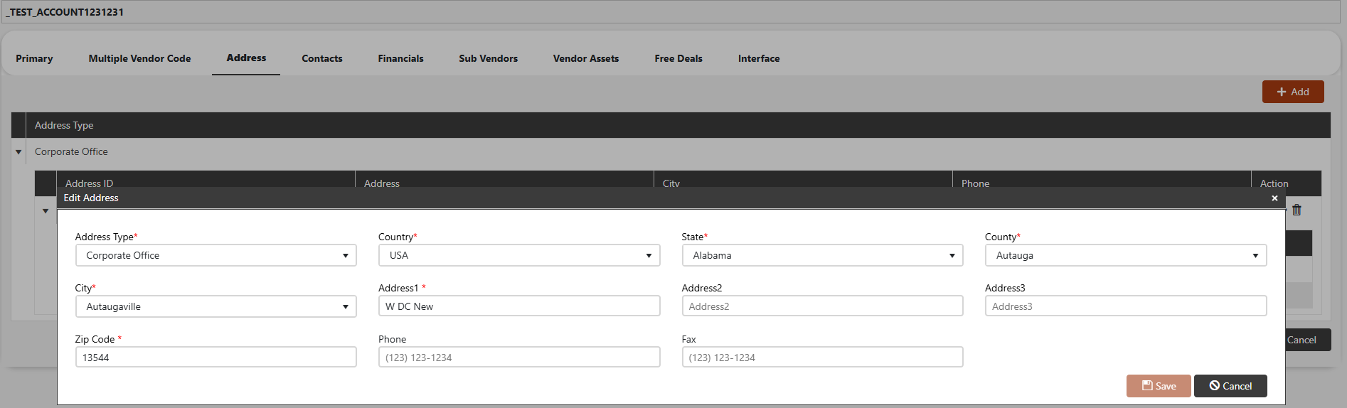Open the County dropdown showing Autauga
1347x408 pixels.
tap(1126, 255)
